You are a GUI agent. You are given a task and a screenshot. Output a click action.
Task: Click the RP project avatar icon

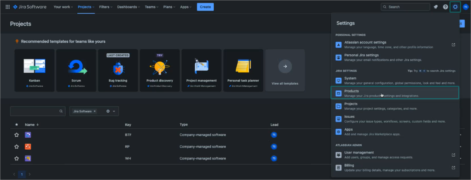click(x=28, y=147)
